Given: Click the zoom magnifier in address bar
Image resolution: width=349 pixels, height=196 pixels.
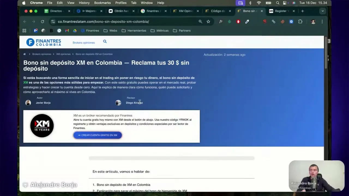Looking at the screenshot, I should tap(200, 22).
